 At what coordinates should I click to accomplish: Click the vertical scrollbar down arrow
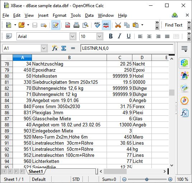(x=172, y=165)
